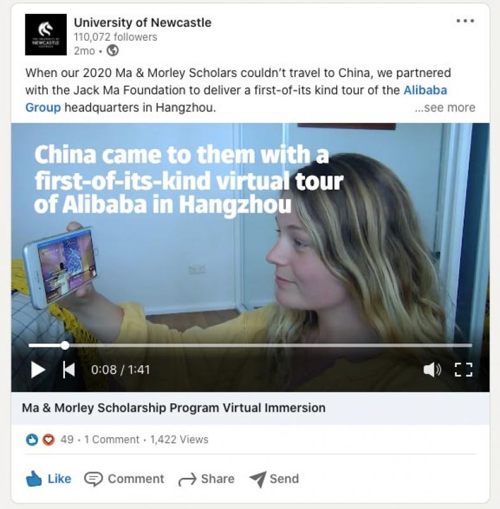Click the Send paper plane icon
Viewport: 500px width, 509px height.
point(258,479)
